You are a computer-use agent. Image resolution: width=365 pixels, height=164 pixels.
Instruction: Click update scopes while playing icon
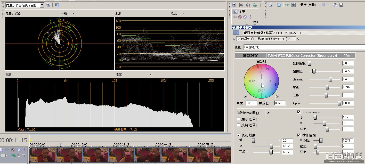(56, 5)
